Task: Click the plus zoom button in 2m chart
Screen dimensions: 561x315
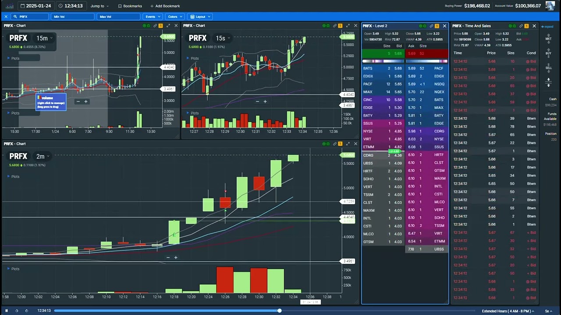Action: click(176, 258)
